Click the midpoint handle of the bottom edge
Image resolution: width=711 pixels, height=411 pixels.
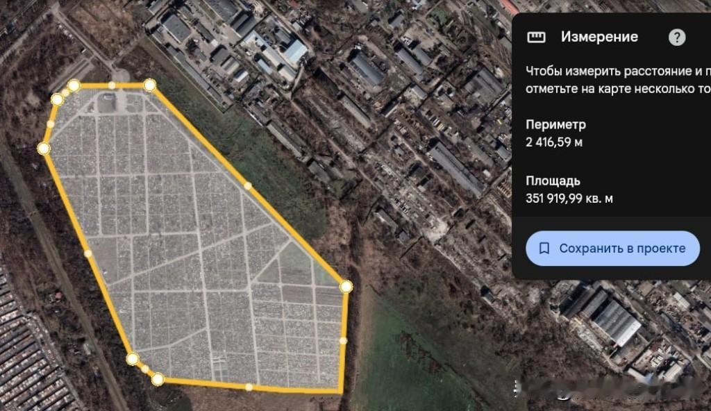point(249,387)
